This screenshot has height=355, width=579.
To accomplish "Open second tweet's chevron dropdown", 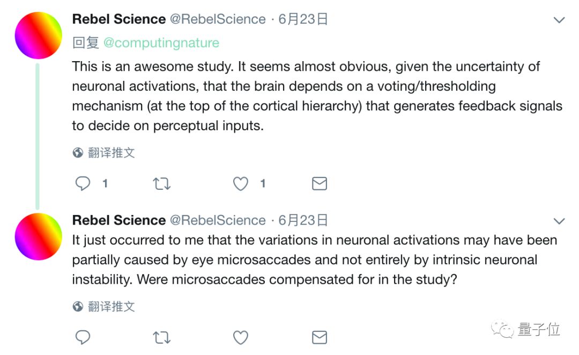I will (x=559, y=221).
